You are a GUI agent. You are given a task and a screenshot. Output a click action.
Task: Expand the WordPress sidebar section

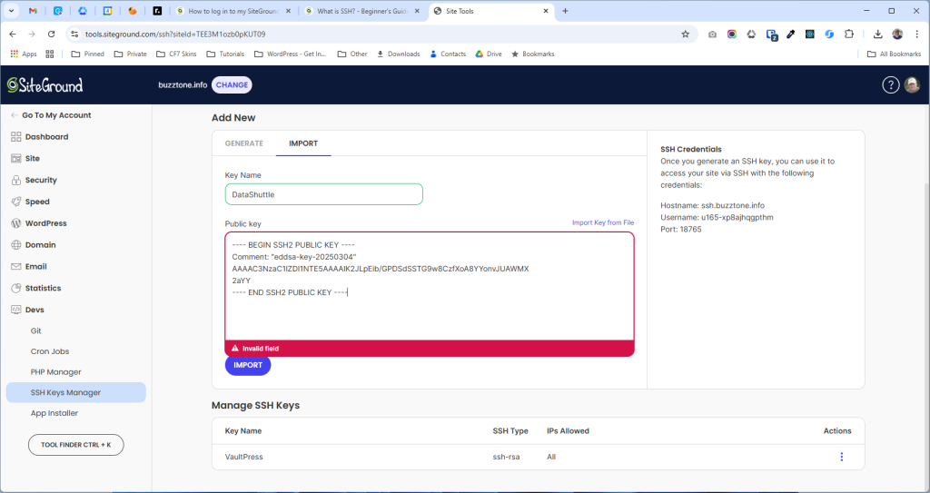tap(45, 223)
